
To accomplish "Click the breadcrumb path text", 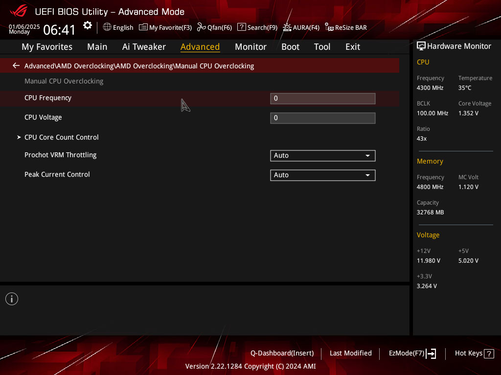I will [x=139, y=66].
